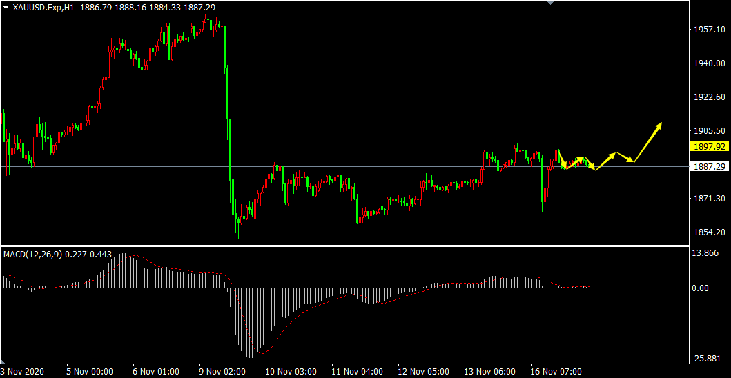Click the XAUUSD.Exp,H1 symbol title
Image resolution: width=731 pixels, height=378 pixels.
(x=44, y=8)
